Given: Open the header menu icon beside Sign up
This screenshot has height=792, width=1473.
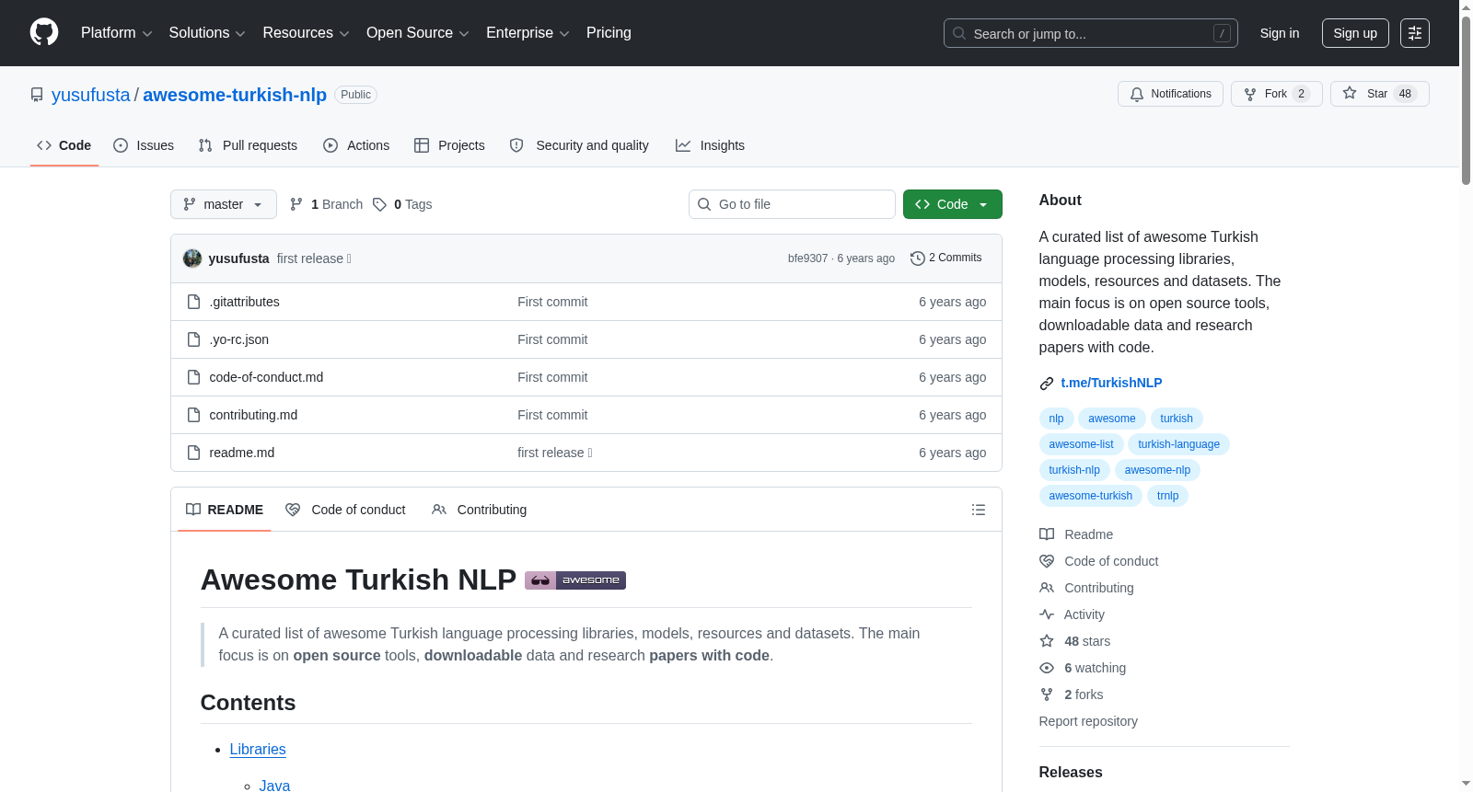Looking at the screenshot, I should point(1415,33).
